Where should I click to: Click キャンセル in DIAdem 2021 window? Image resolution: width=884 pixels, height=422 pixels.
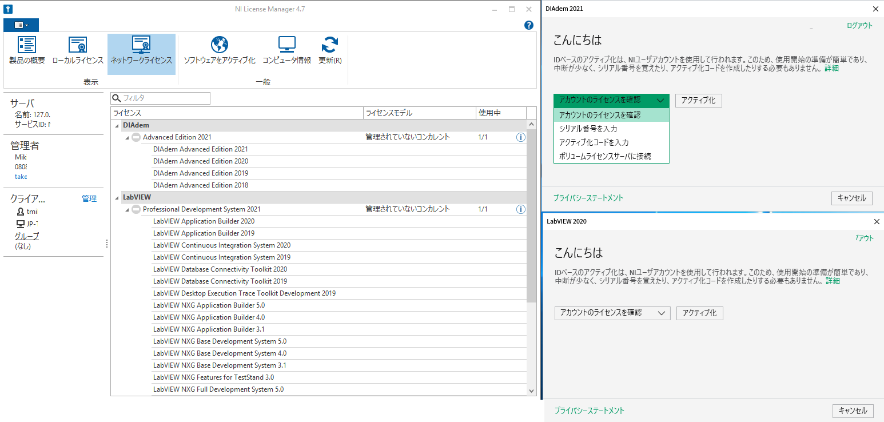tap(852, 198)
